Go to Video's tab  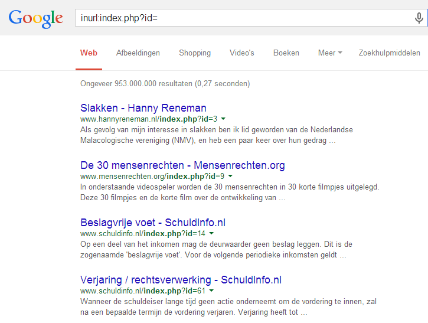pyautogui.click(x=242, y=53)
